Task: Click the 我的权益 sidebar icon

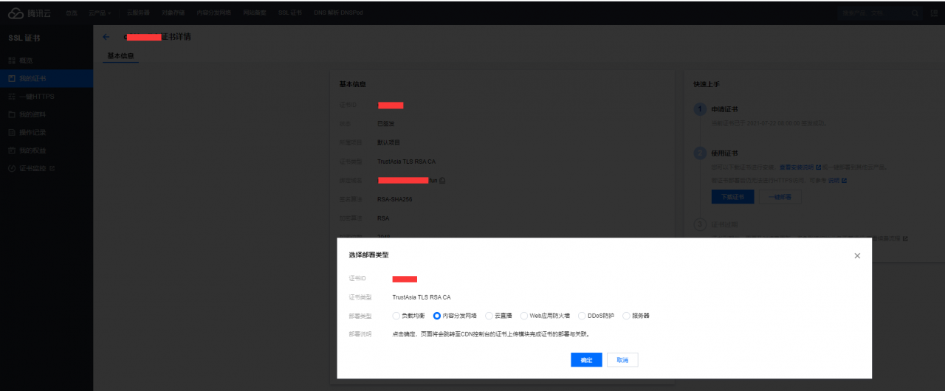Action: [11, 150]
